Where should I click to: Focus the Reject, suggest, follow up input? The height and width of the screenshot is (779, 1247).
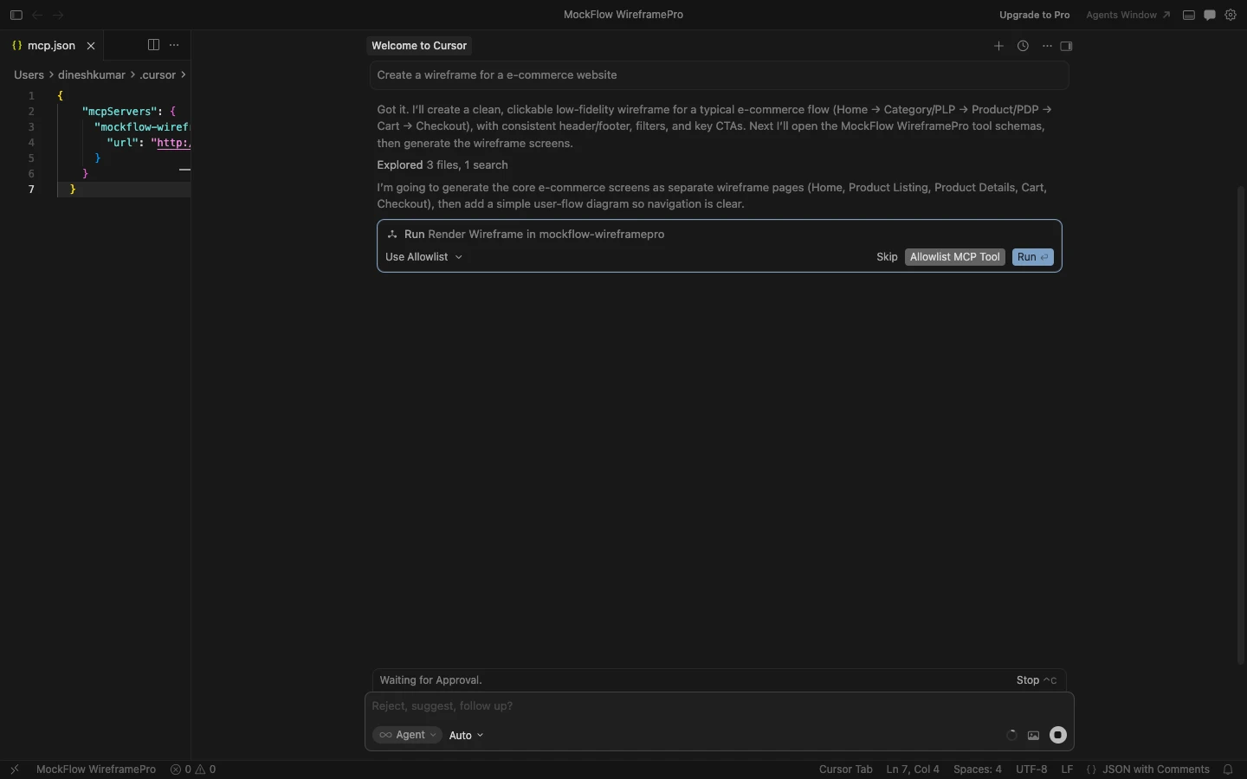[719, 706]
